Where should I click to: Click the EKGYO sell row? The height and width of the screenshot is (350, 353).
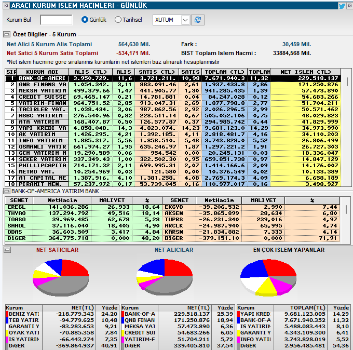click(x=251, y=207)
